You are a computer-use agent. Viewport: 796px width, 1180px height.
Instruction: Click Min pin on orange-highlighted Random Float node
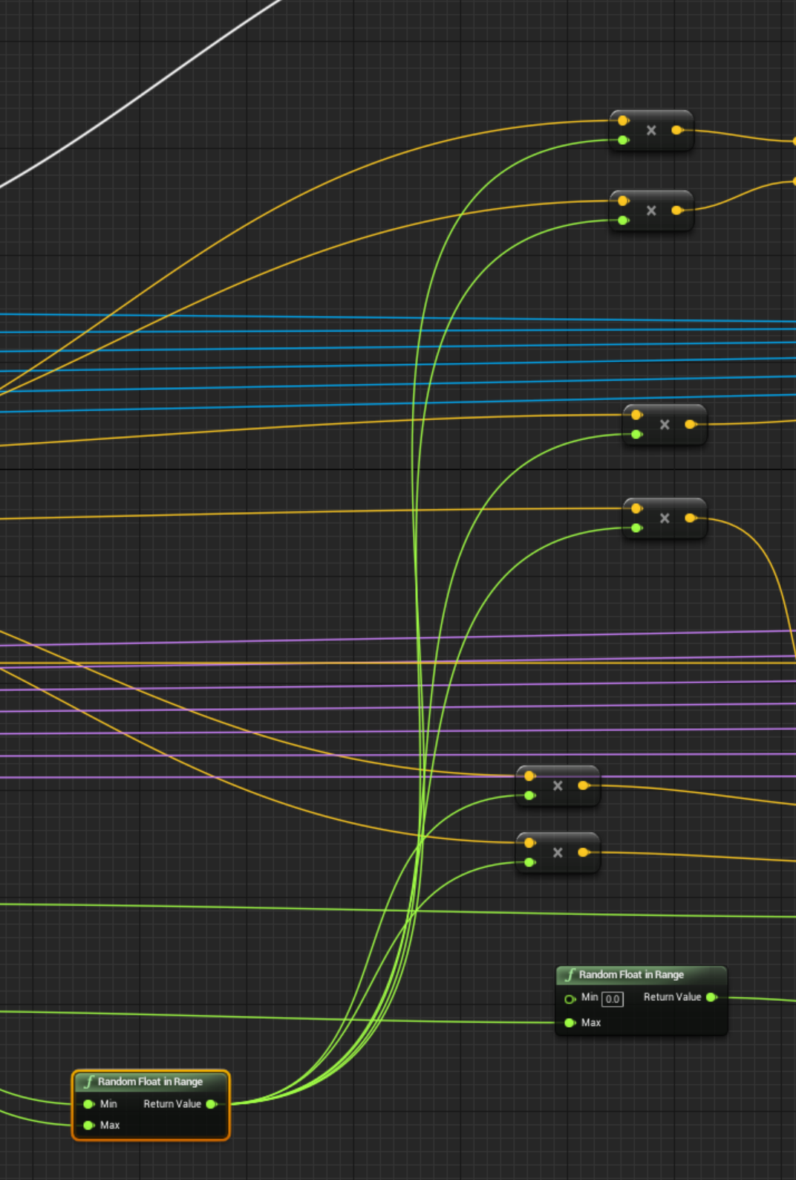89,1104
